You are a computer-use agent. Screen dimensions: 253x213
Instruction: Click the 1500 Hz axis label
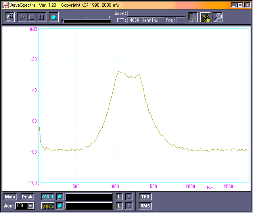click(x=152, y=186)
